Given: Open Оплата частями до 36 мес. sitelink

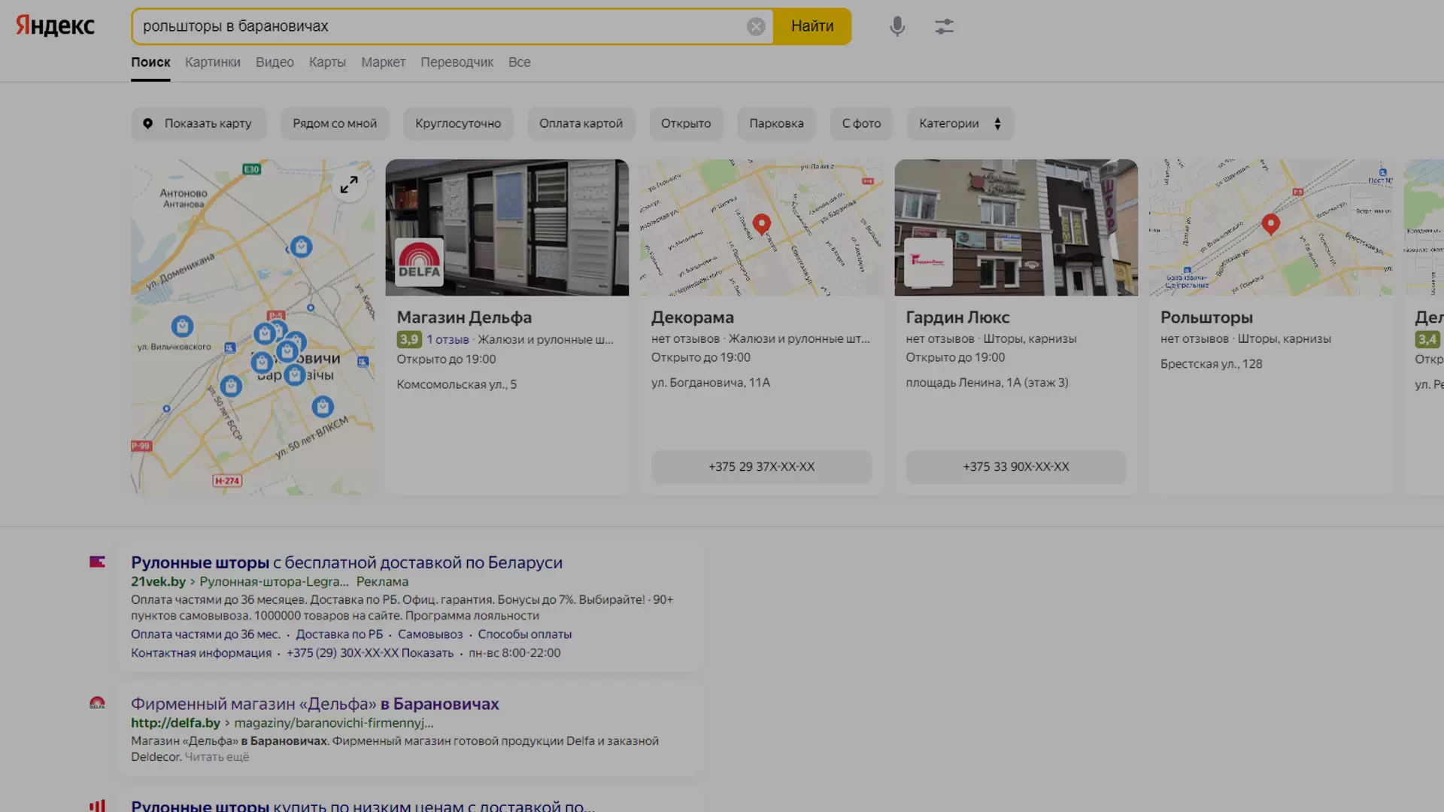Looking at the screenshot, I should [x=205, y=635].
